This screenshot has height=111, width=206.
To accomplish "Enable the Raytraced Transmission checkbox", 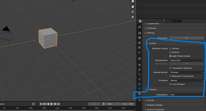I will click(x=170, y=76).
